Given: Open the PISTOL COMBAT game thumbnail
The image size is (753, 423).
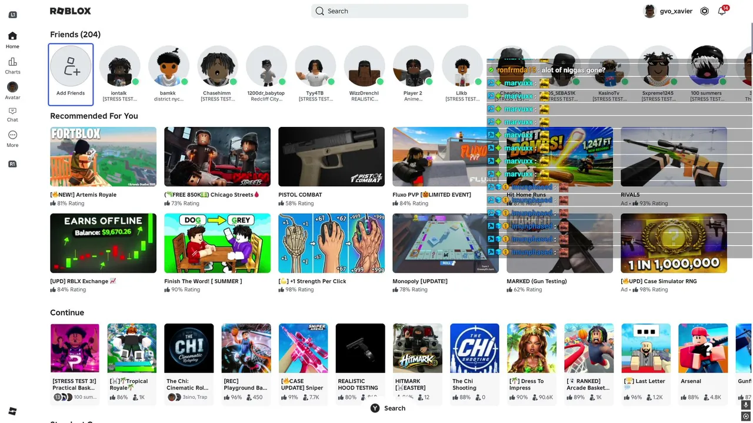Looking at the screenshot, I should click(x=331, y=157).
